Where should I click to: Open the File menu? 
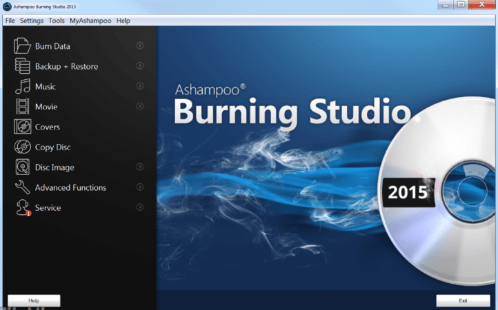point(10,21)
